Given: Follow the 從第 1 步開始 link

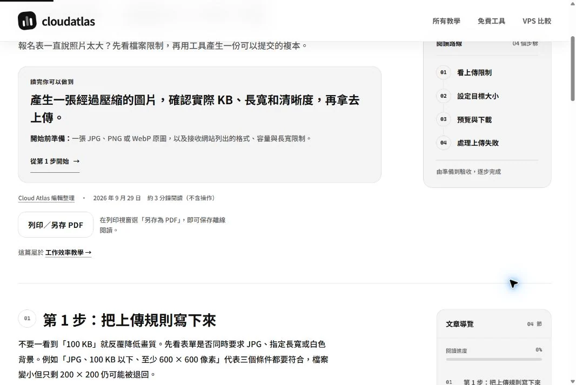Looking at the screenshot, I should tap(55, 161).
